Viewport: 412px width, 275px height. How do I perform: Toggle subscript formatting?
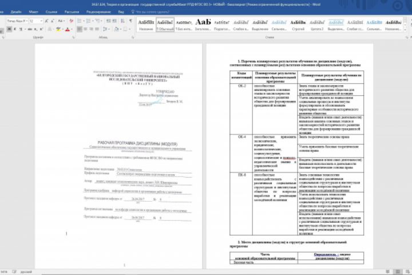click(x=35, y=29)
